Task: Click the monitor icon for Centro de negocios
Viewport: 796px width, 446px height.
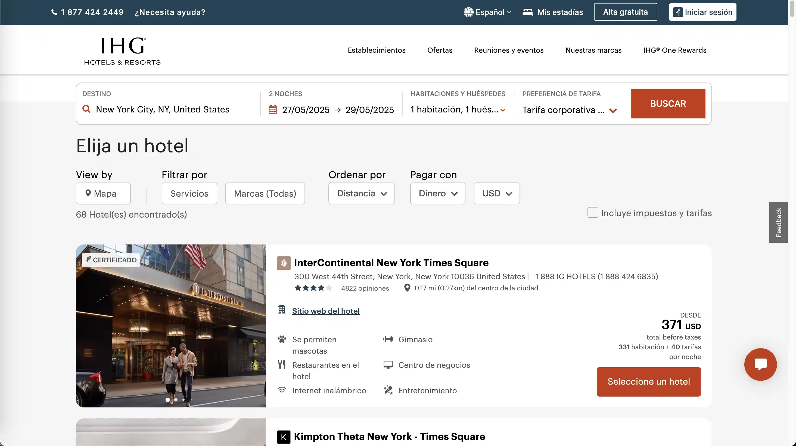Action: 388,365
